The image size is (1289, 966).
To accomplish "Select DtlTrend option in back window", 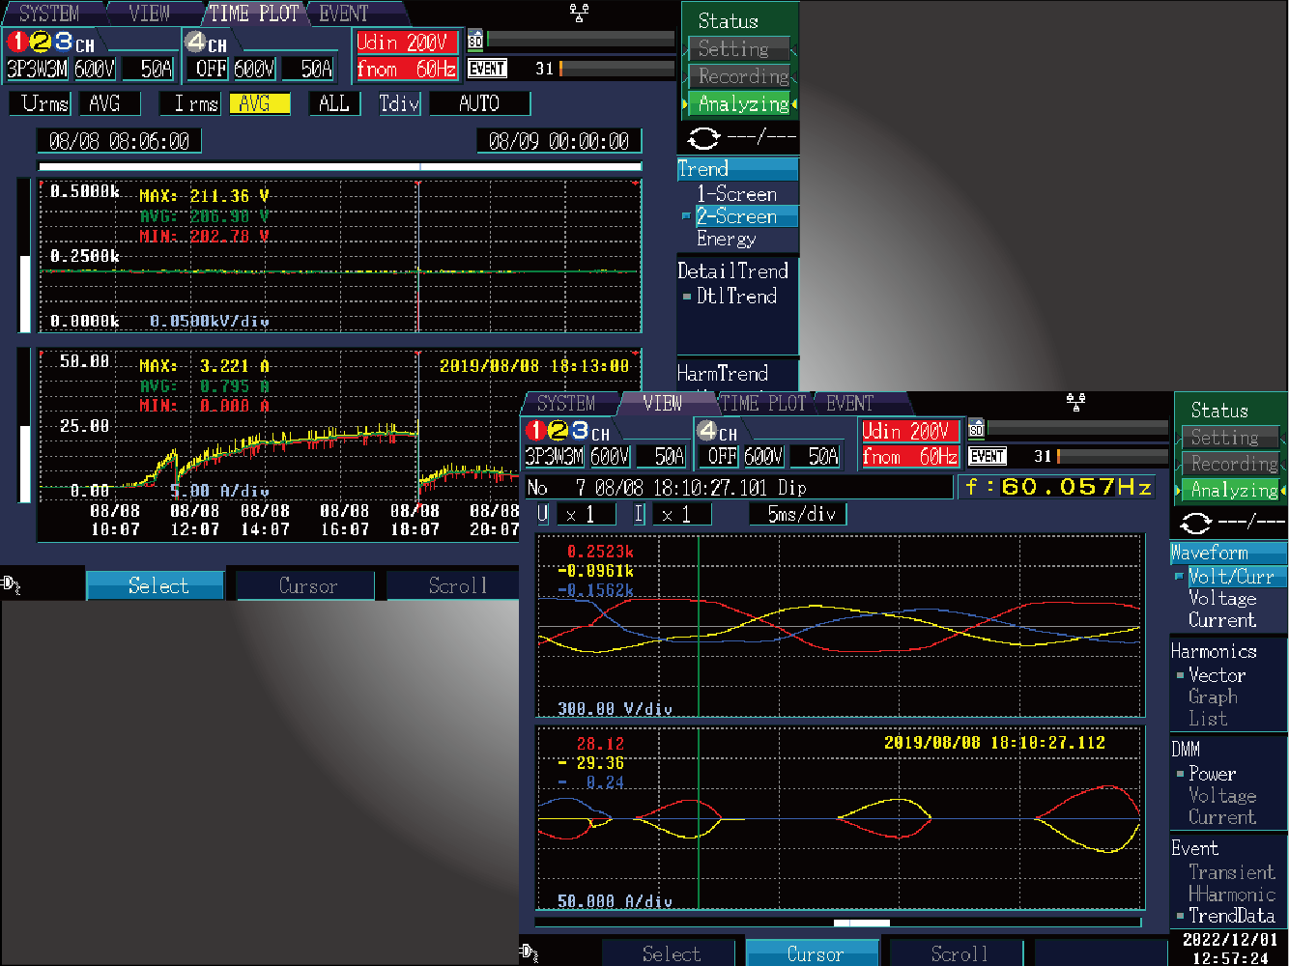I will coord(736,297).
